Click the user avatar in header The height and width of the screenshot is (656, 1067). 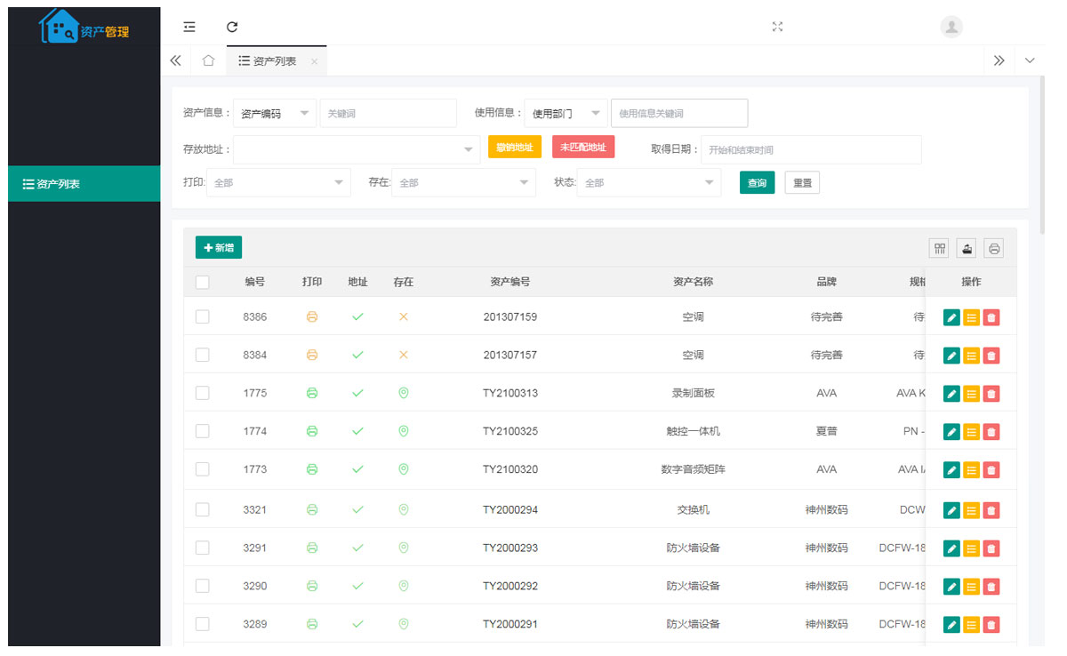coord(951,27)
